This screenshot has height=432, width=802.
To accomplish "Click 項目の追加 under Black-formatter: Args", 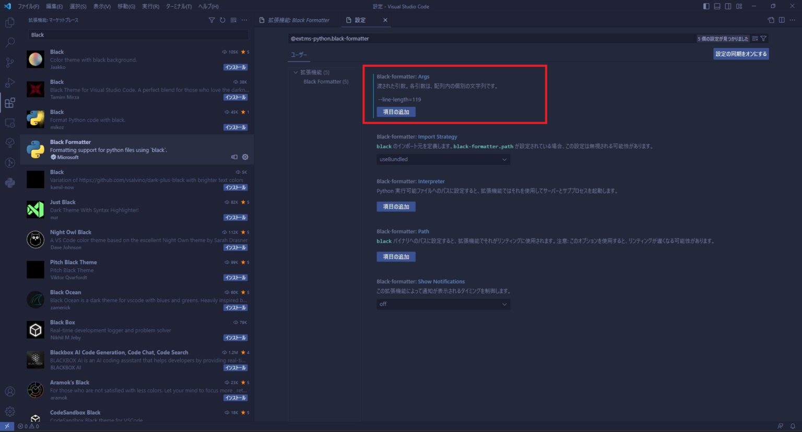I will coord(396,112).
